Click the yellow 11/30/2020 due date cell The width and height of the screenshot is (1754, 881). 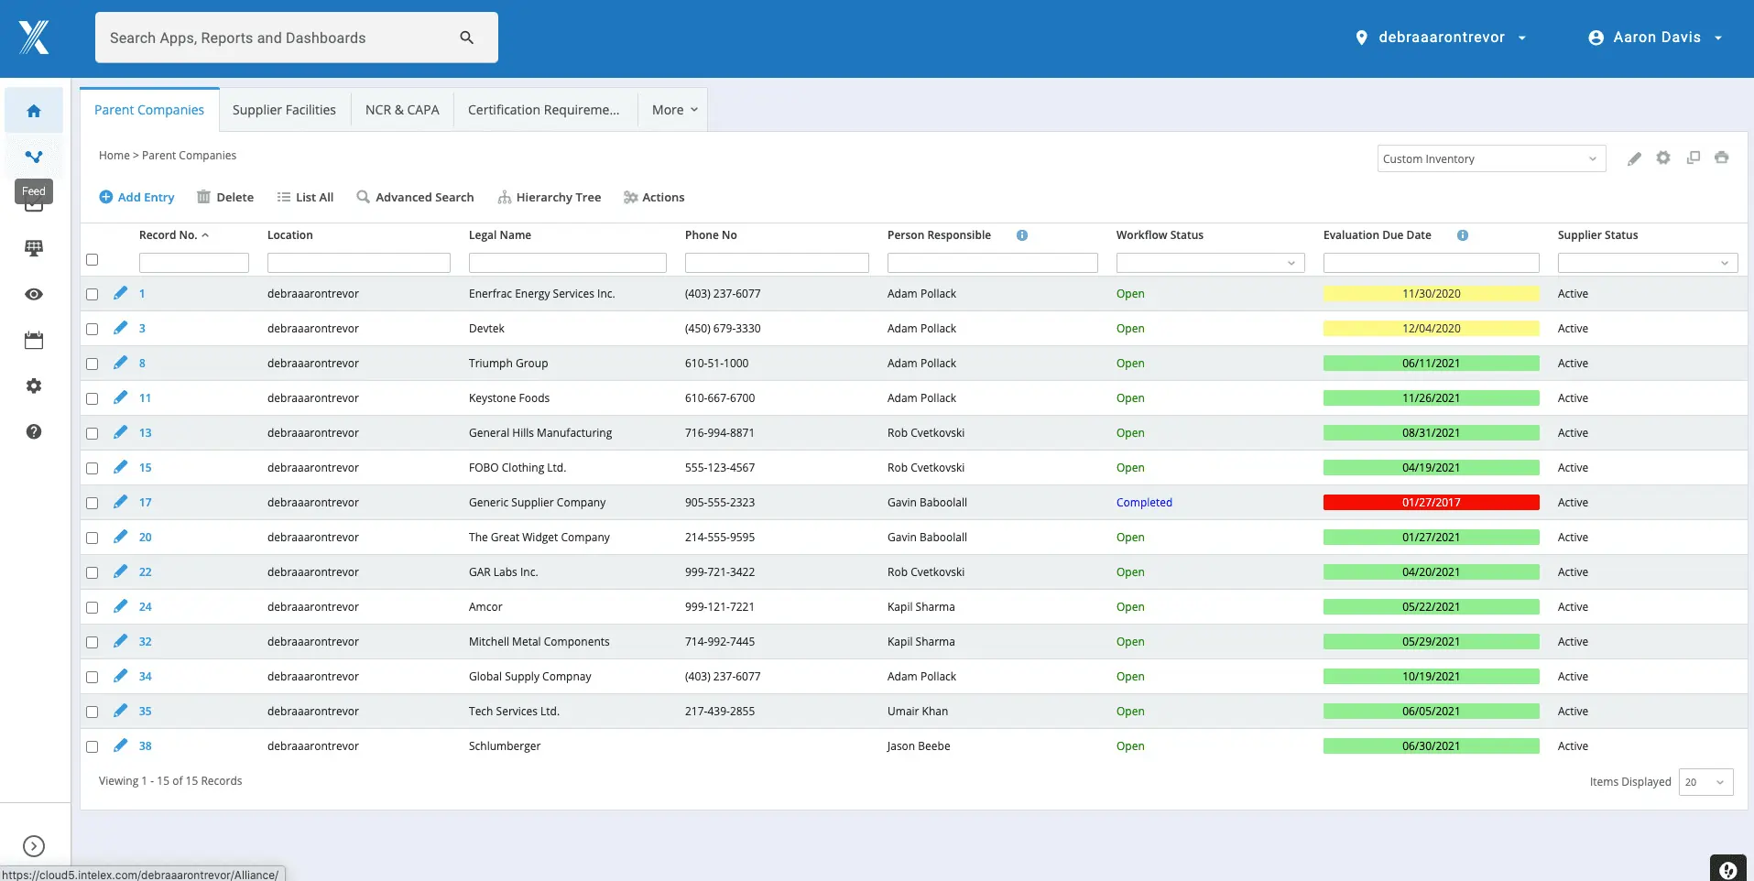coord(1431,294)
